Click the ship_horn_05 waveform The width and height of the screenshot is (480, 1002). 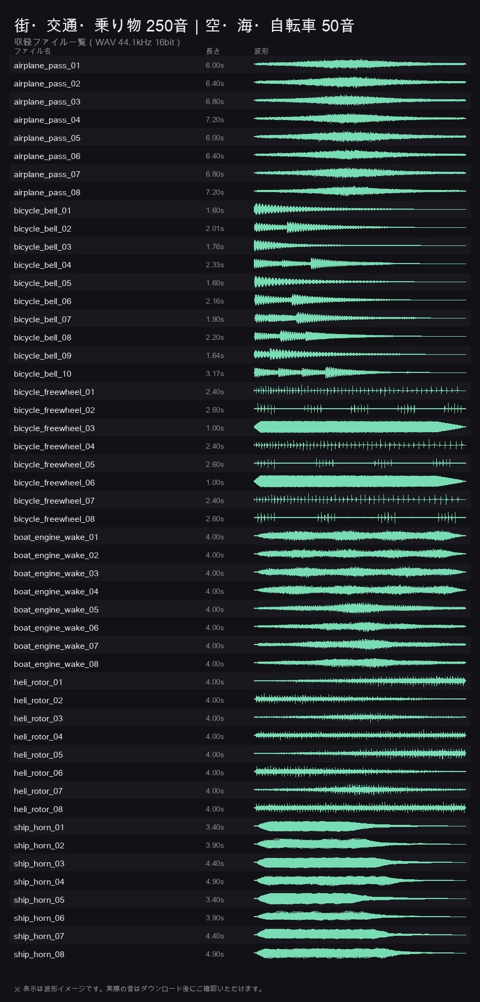(360, 898)
